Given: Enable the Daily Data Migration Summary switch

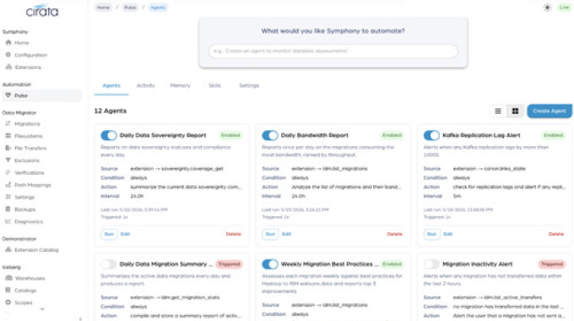Looking at the screenshot, I should click(x=109, y=264).
